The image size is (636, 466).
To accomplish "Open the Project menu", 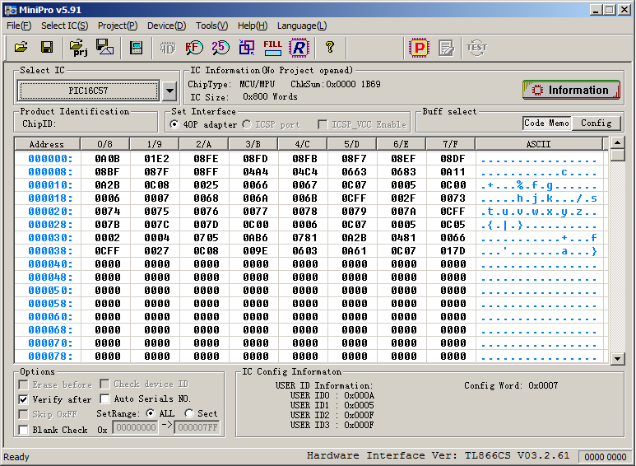I will coord(118,26).
